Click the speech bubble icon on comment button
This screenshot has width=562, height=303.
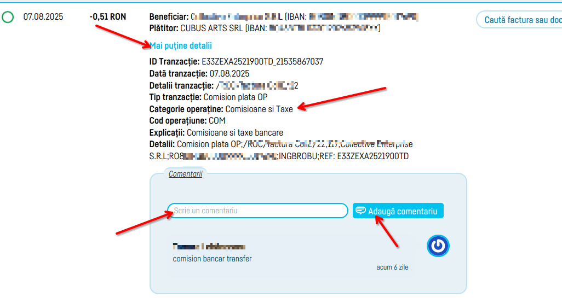(x=360, y=211)
